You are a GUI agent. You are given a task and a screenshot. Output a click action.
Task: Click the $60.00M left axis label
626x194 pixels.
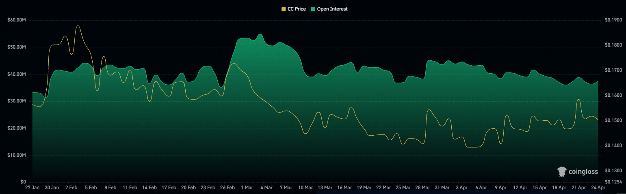pyautogui.click(x=17, y=20)
